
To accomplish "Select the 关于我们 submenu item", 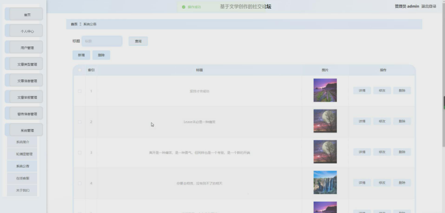I will tap(22, 190).
